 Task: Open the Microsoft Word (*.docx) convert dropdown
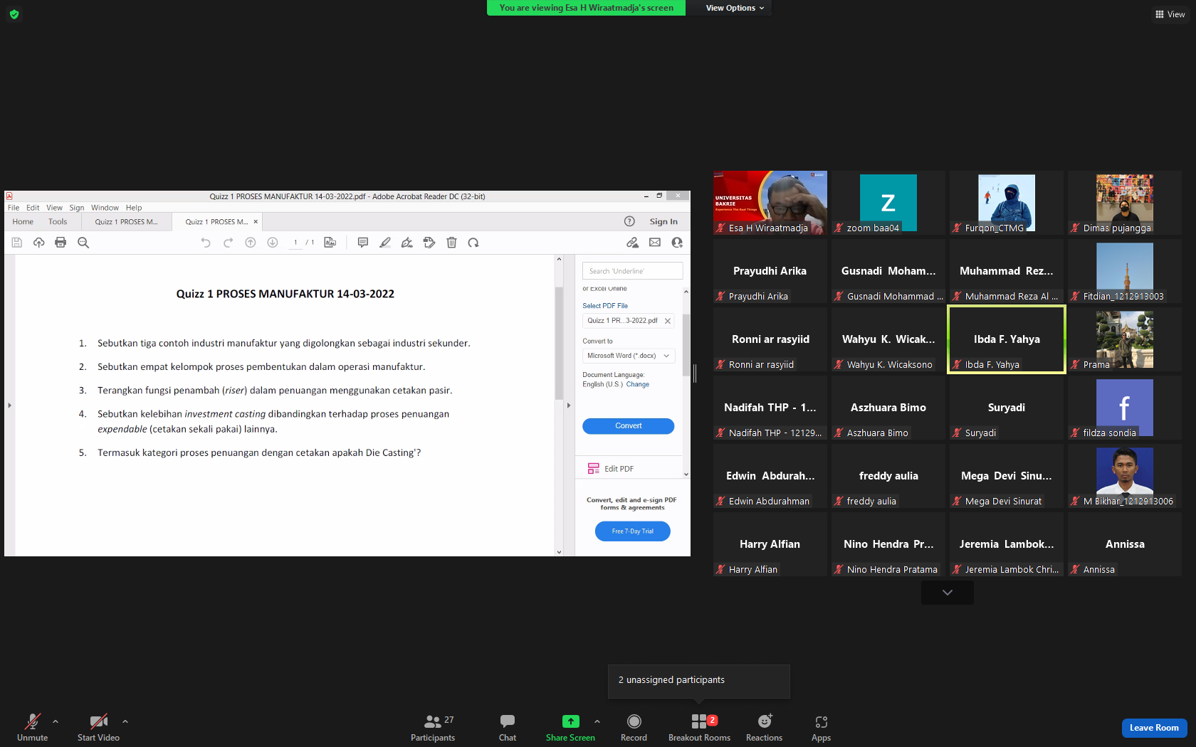(x=629, y=356)
